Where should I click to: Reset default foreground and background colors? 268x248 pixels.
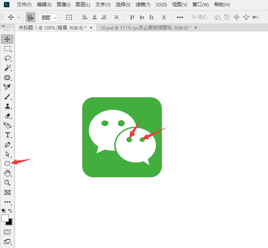point(4,211)
